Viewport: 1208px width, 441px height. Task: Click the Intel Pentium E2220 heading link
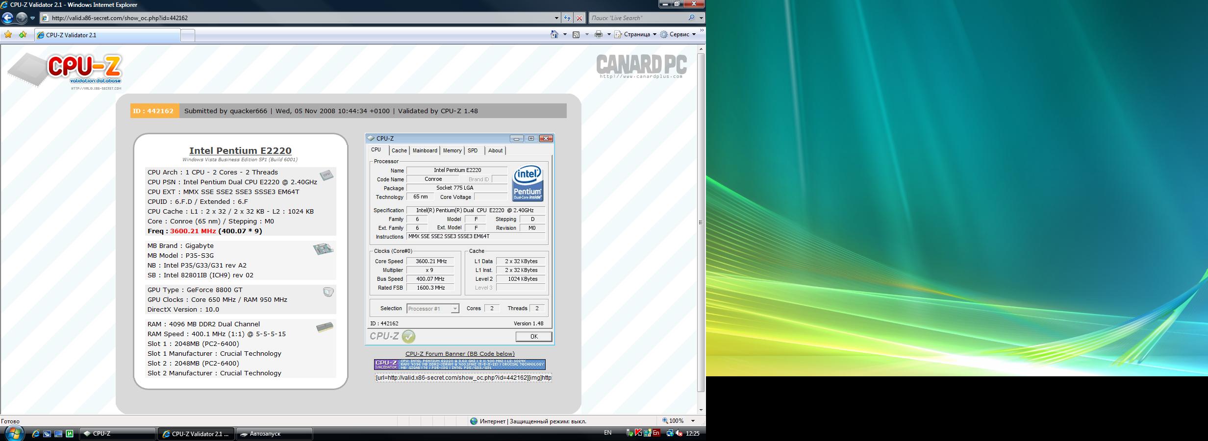point(240,151)
